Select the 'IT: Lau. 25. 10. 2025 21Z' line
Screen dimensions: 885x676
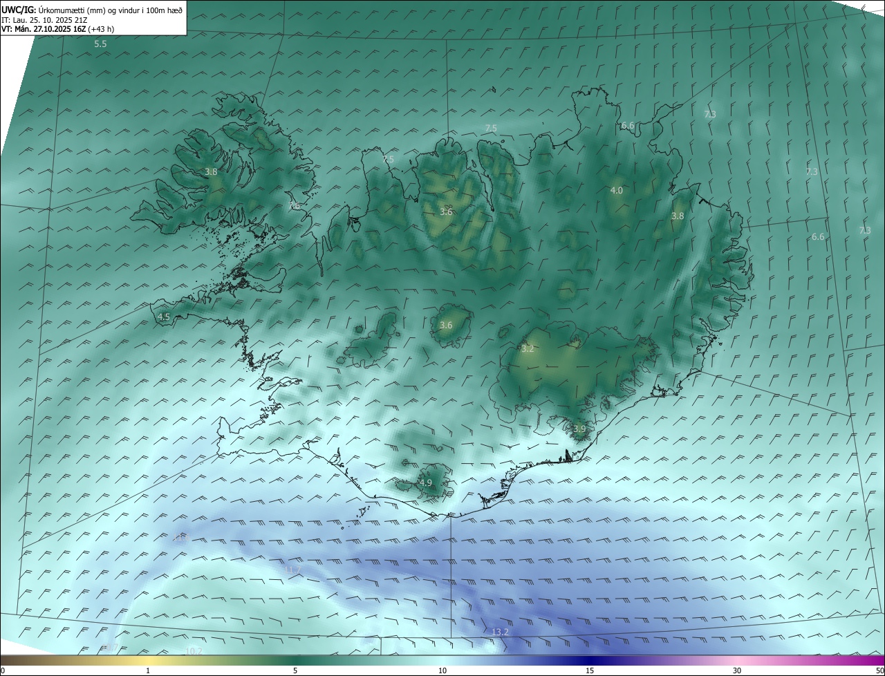point(44,19)
